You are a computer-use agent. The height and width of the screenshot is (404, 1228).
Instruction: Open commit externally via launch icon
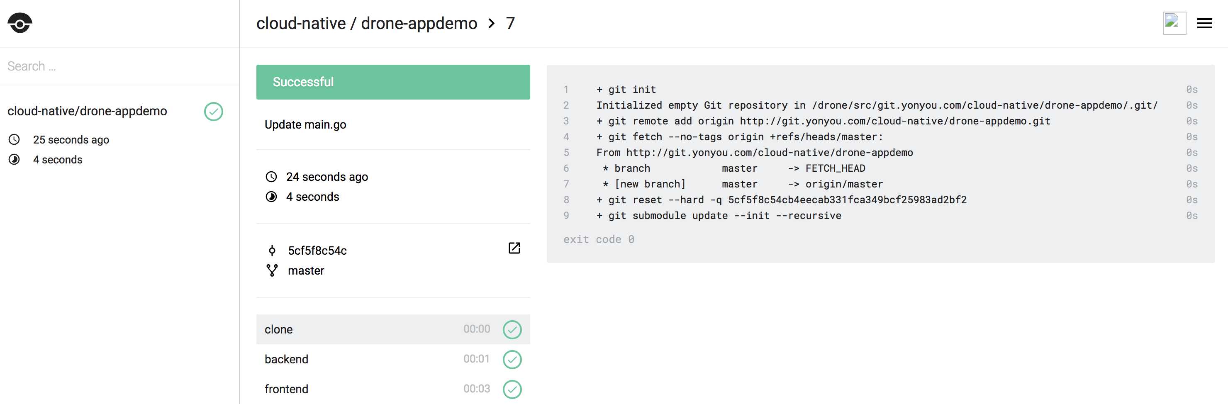coord(514,248)
